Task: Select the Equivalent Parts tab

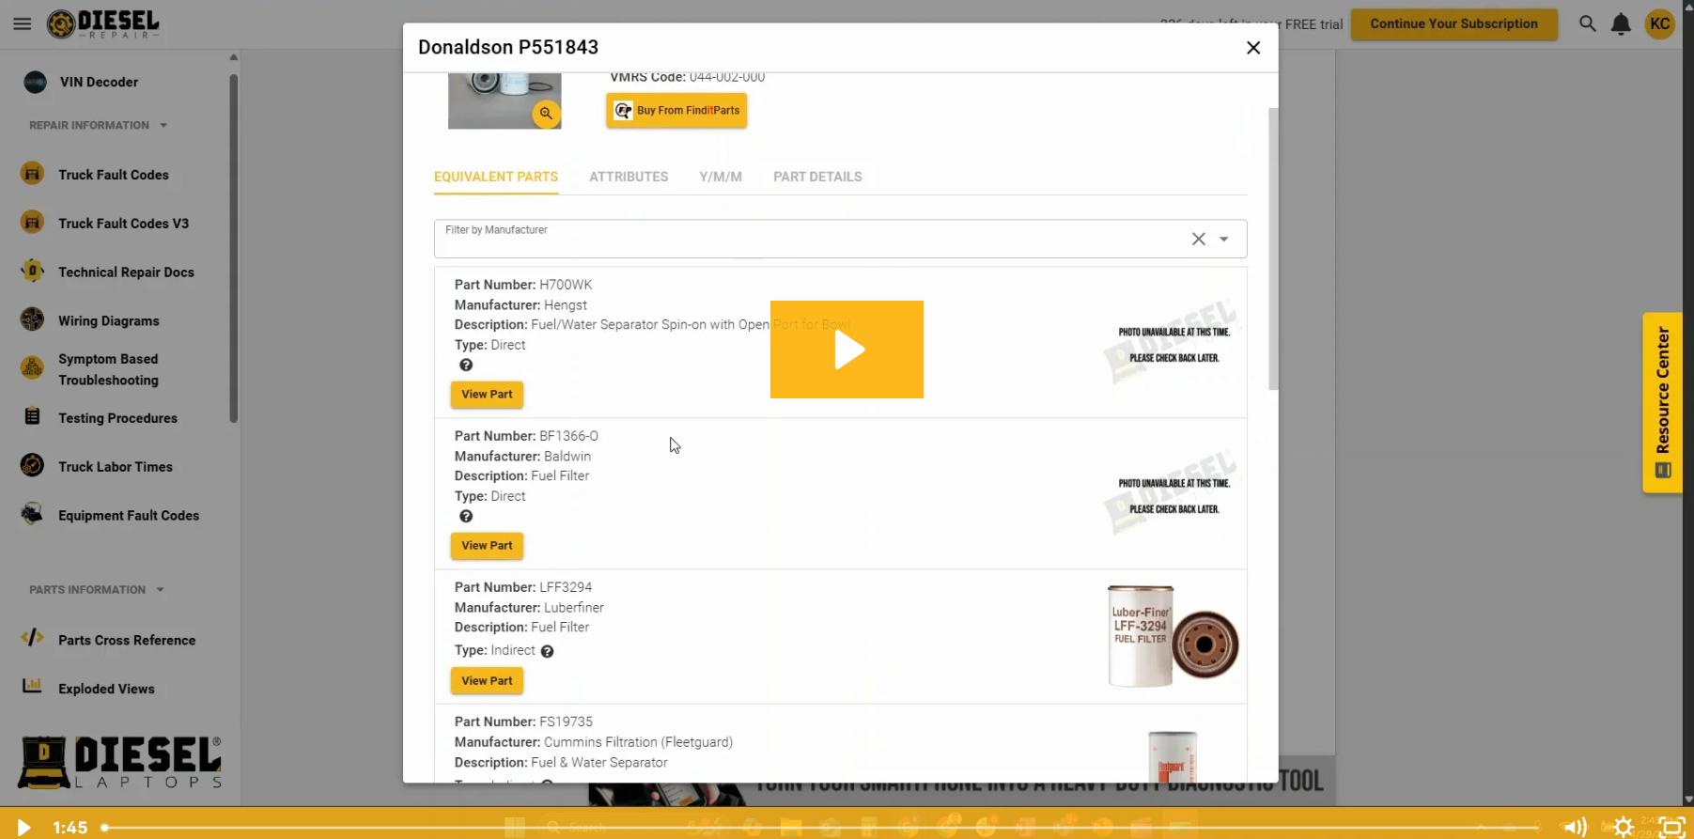Action: [x=496, y=177]
